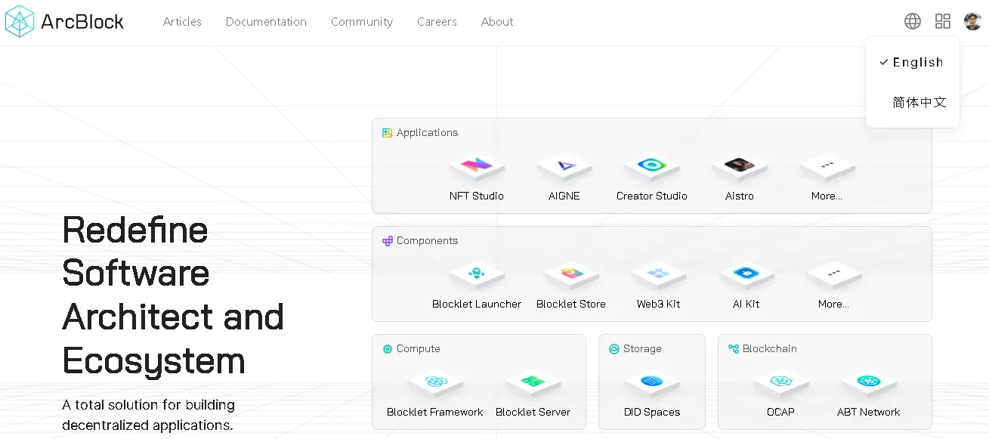Go to the Careers page
Screen dimensions: 989x439
[437, 22]
